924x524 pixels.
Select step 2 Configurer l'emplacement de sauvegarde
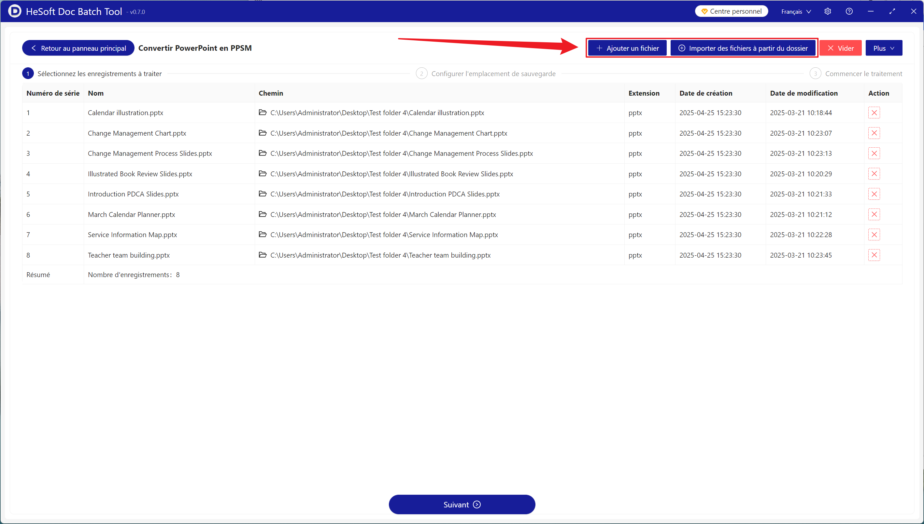click(486, 74)
